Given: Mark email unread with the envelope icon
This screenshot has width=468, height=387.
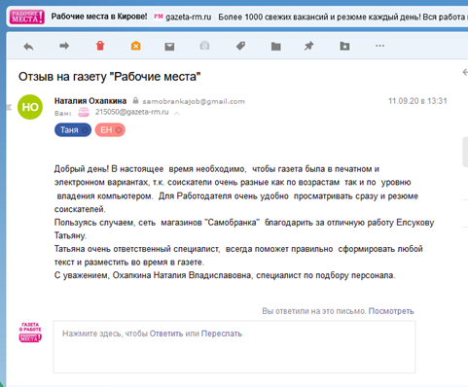Looking at the screenshot, I should (169, 47).
